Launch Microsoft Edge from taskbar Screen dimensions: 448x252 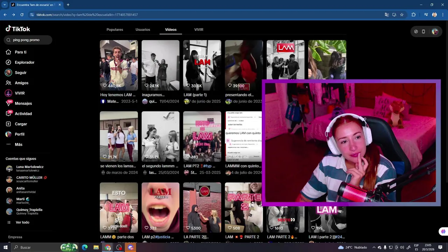[85, 247]
